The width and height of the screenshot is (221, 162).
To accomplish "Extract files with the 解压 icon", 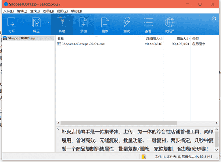I will (36, 25).
